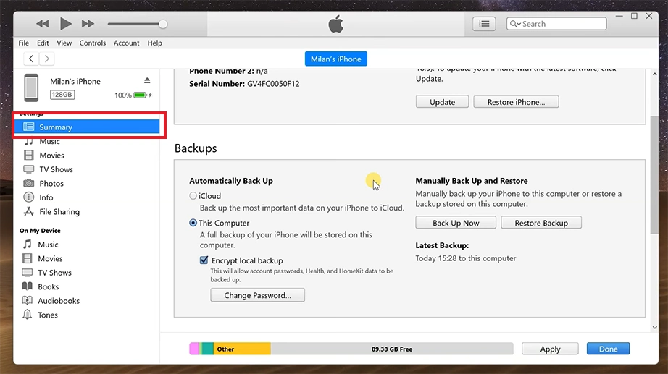Click the Milan's iPhone device button
Viewport: 668px width, 374px height.
[335, 59]
